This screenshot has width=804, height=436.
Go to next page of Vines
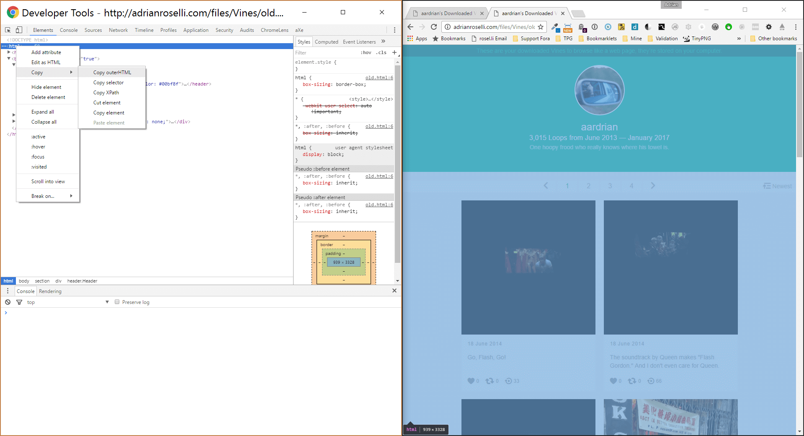tap(653, 186)
